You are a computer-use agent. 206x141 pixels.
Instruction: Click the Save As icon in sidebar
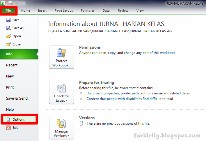[8, 28]
